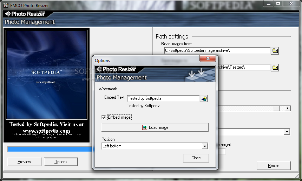
Task: Expand the dropdown behind Options dialog
Action: pyautogui.click(x=287, y=132)
